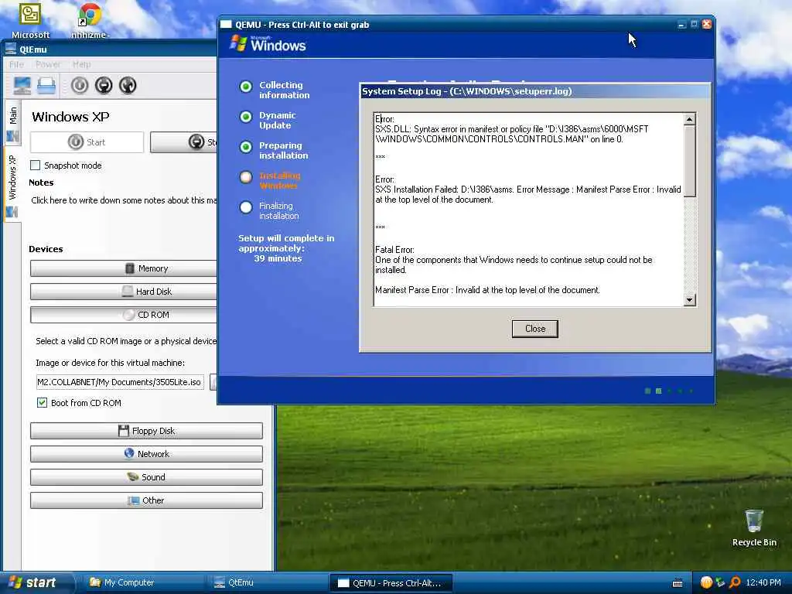Click the notes area to write notes
The image size is (792, 594).
click(124, 200)
